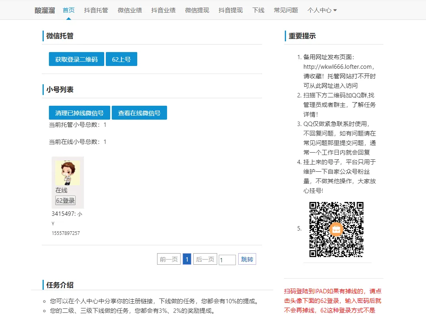
Task: Click 获取登录二维码 button
Action: coord(76,59)
